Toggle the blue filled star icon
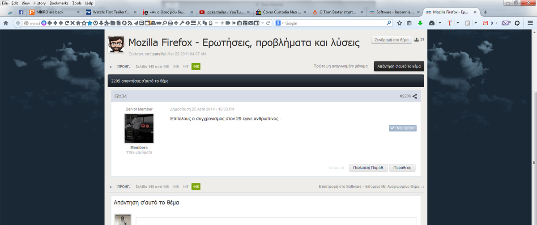 90,23
